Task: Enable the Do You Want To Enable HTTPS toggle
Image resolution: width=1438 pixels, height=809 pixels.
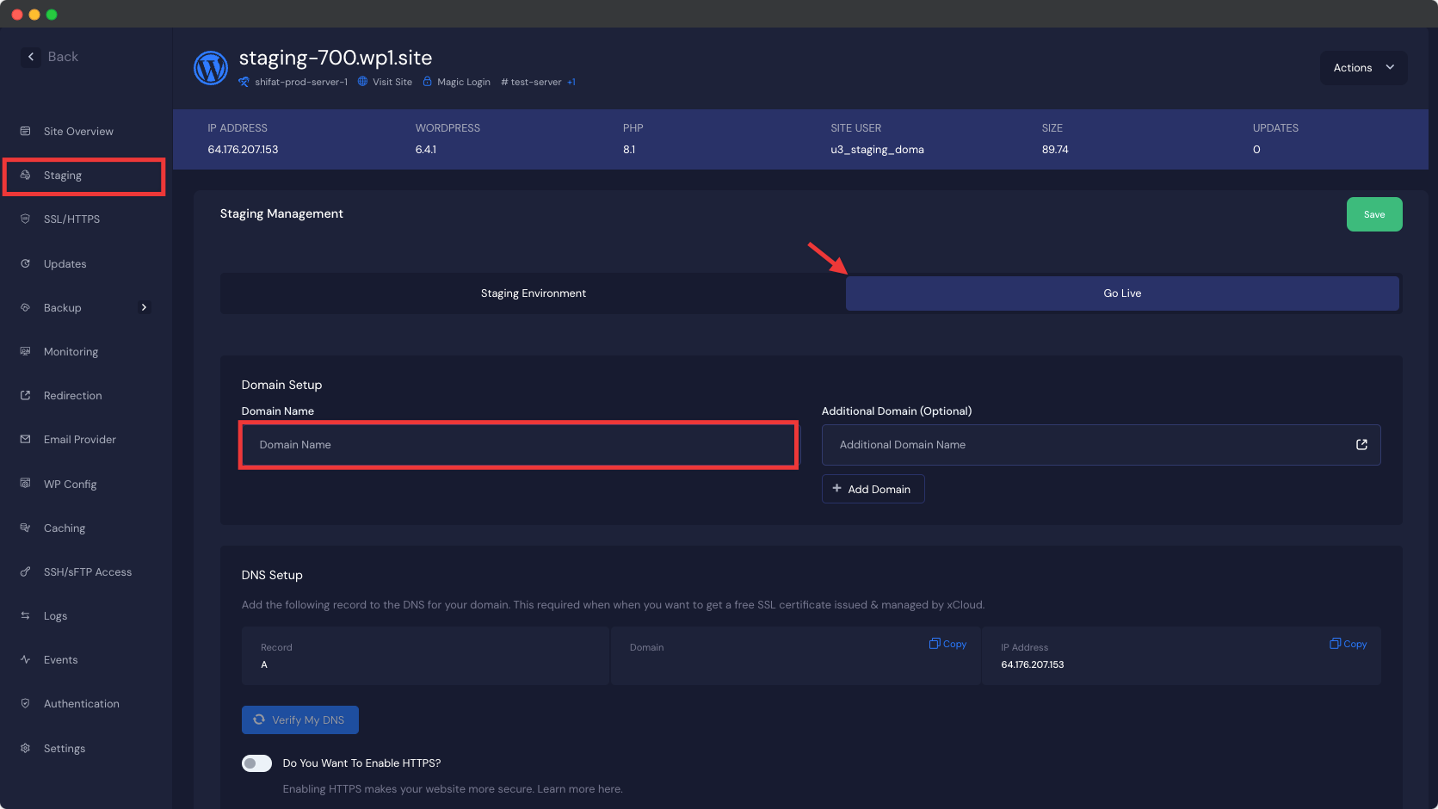Action: [x=256, y=763]
